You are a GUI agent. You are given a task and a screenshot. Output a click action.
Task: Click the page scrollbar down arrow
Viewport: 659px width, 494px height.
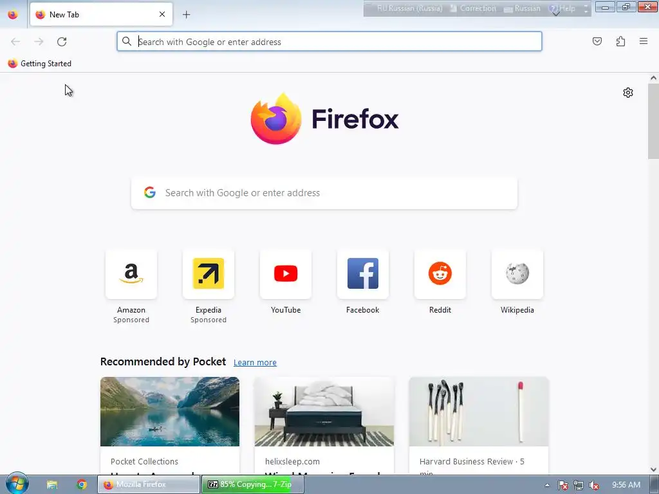point(653,470)
